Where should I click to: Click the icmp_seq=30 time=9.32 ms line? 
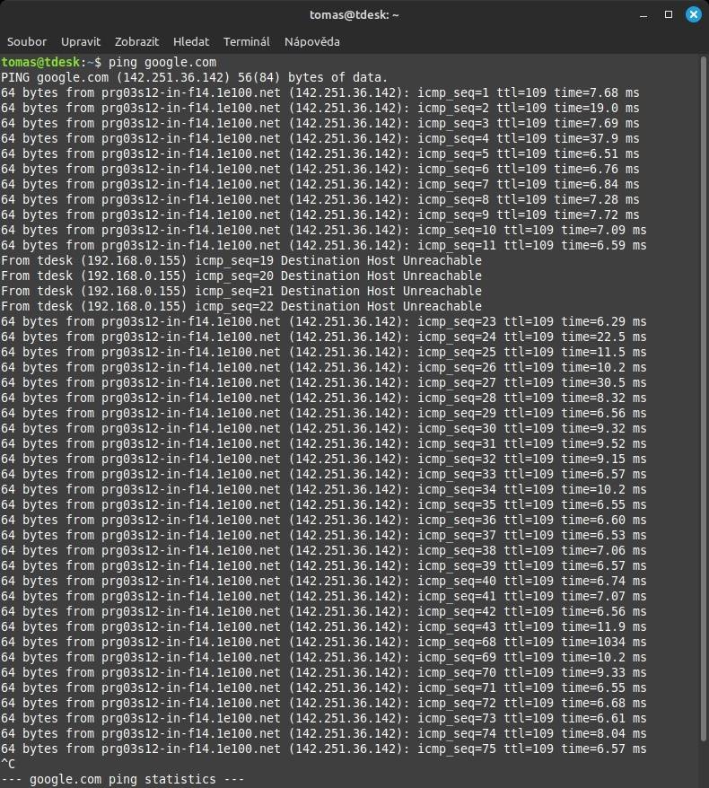[324, 428]
